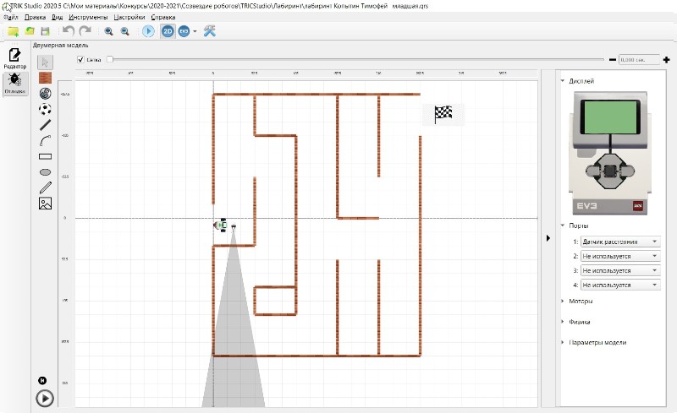Pick the ellipse shape tool
Image resolution: width=677 pixels, height=413 pixels.
pyautogui.click(x=46, y=171)
